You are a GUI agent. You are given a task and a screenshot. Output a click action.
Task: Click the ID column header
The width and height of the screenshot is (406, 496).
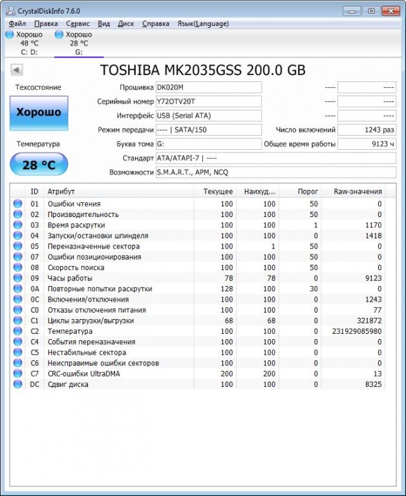tap(34, 191)
